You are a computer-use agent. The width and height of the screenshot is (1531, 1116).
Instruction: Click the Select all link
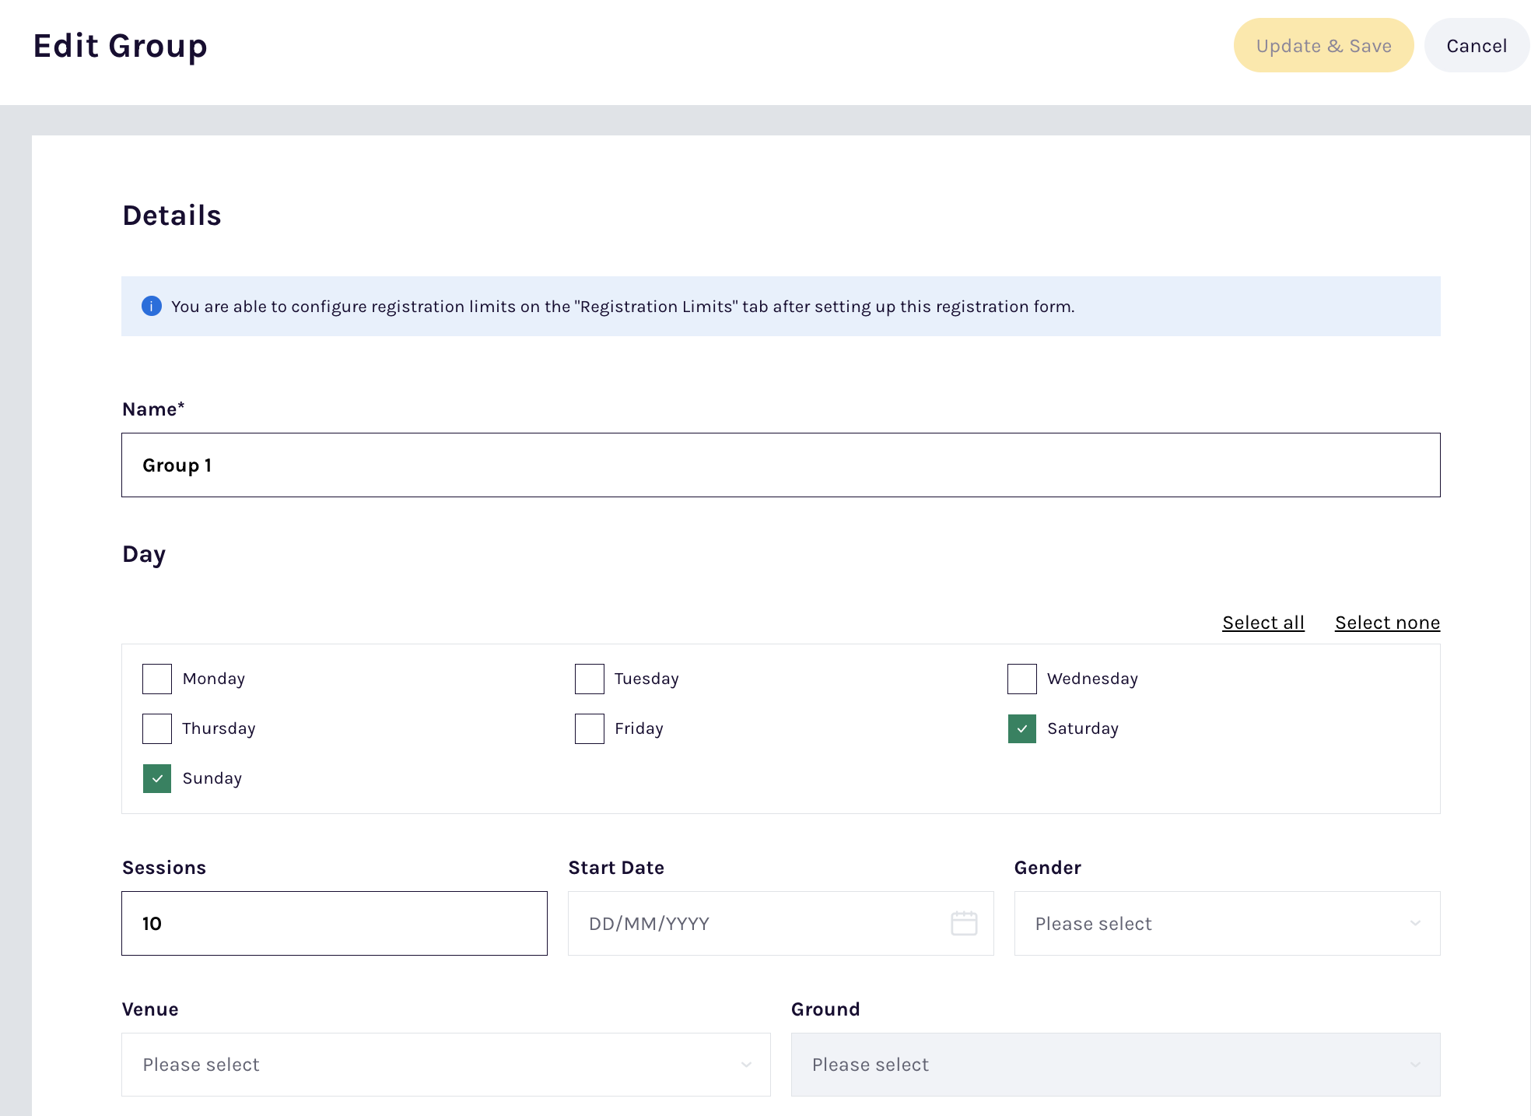[x=1263, y=623]
